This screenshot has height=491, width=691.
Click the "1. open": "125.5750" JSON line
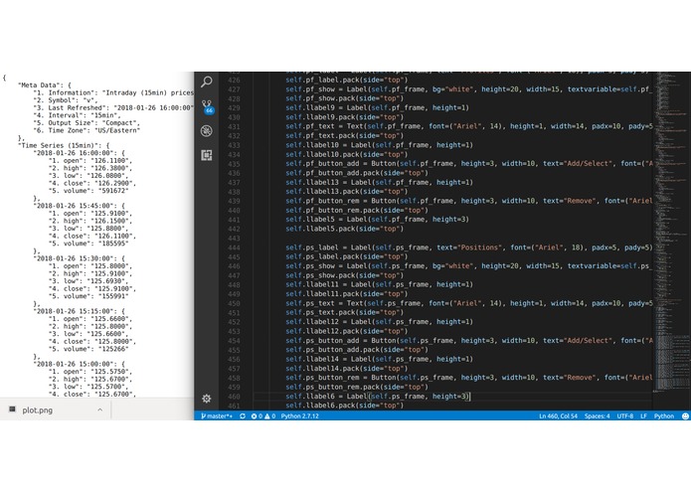89,372
